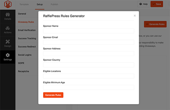Click the background Generate Rules button

coord(155,24)
